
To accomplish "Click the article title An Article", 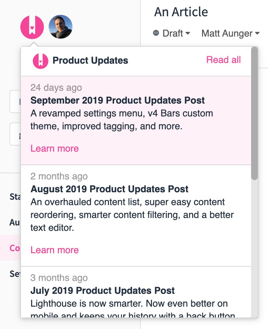I will coord(181,12).
